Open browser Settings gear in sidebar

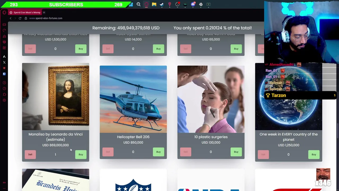pyautogui.click(x=4, y=100)
